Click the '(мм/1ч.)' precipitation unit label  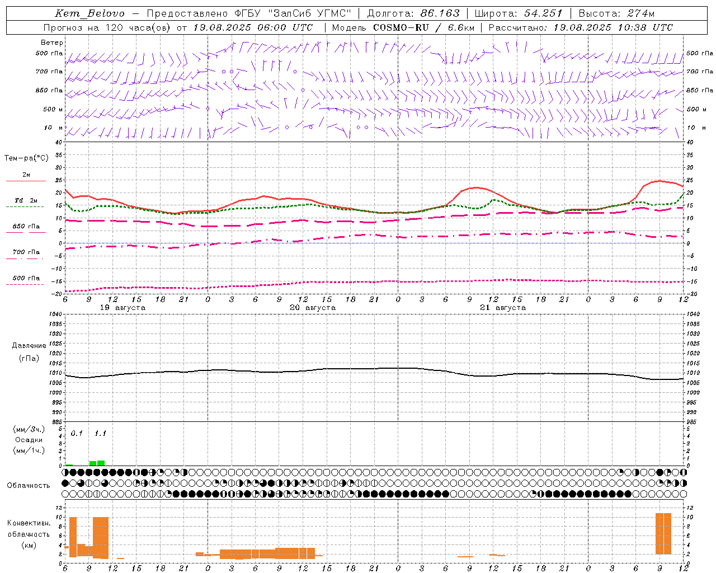tap(29, 450)
